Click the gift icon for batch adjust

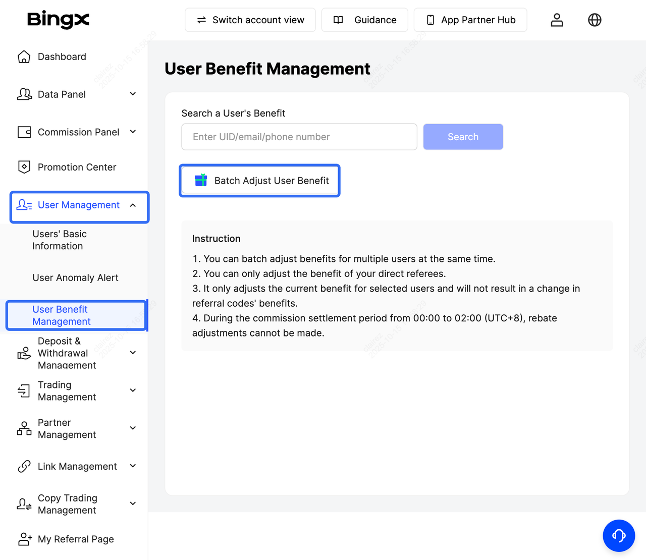click(201, 181)
